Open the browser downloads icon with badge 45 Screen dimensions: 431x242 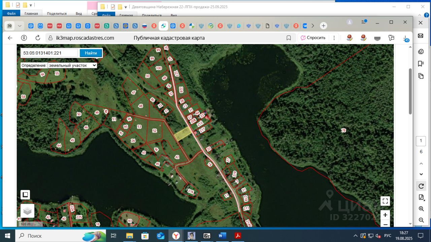coord(405,38)
